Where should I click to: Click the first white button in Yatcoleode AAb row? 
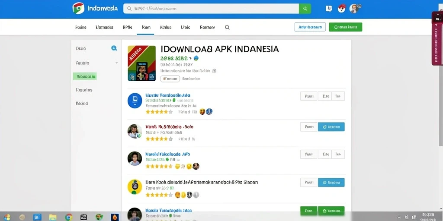309,154
